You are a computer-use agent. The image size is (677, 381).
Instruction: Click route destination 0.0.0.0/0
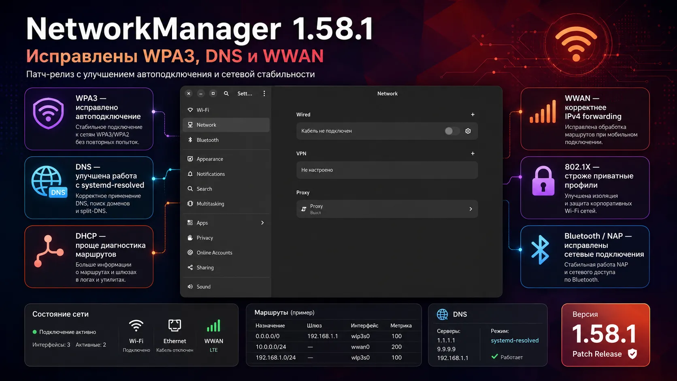tap(267, 336)
